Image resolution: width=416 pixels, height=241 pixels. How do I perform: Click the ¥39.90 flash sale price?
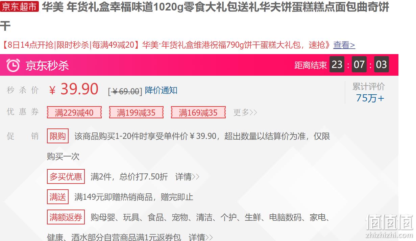point(74,89)
